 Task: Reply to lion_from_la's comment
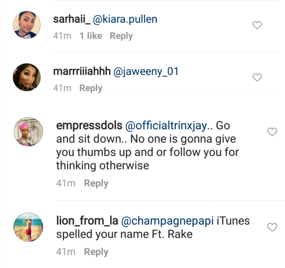[x=96, y=252]
